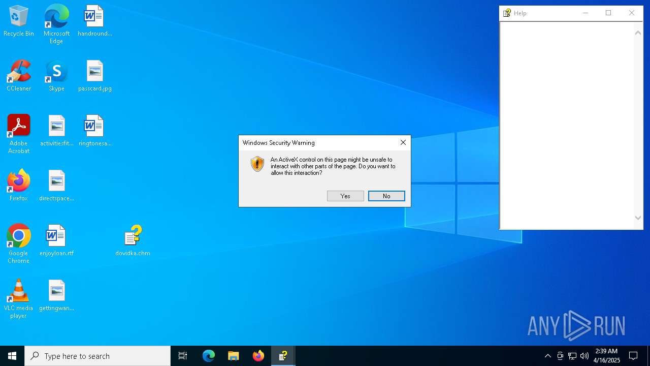The width and height of the screenshot is (650, 366).
Task: Open the File Explorer taskbar icon
Action: [234, 356]
